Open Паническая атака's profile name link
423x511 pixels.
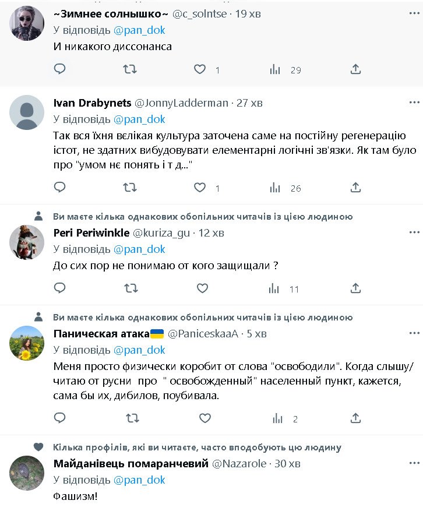101,334
